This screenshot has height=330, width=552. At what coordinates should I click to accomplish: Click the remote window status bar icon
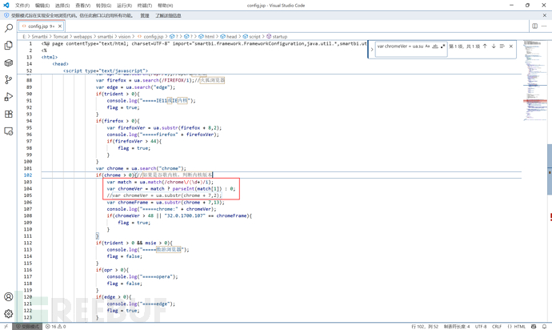click(6, 327)
